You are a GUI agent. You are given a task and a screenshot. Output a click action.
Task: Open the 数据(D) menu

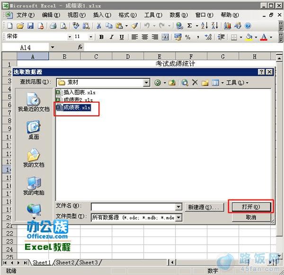point(178,15)
